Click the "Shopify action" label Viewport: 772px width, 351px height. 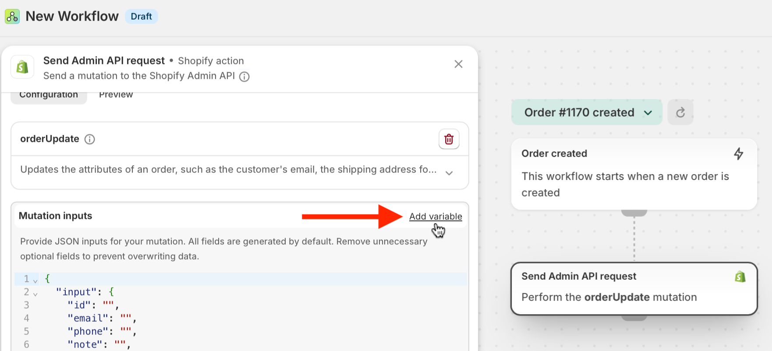pyautogui.click(x=211, y=61)
